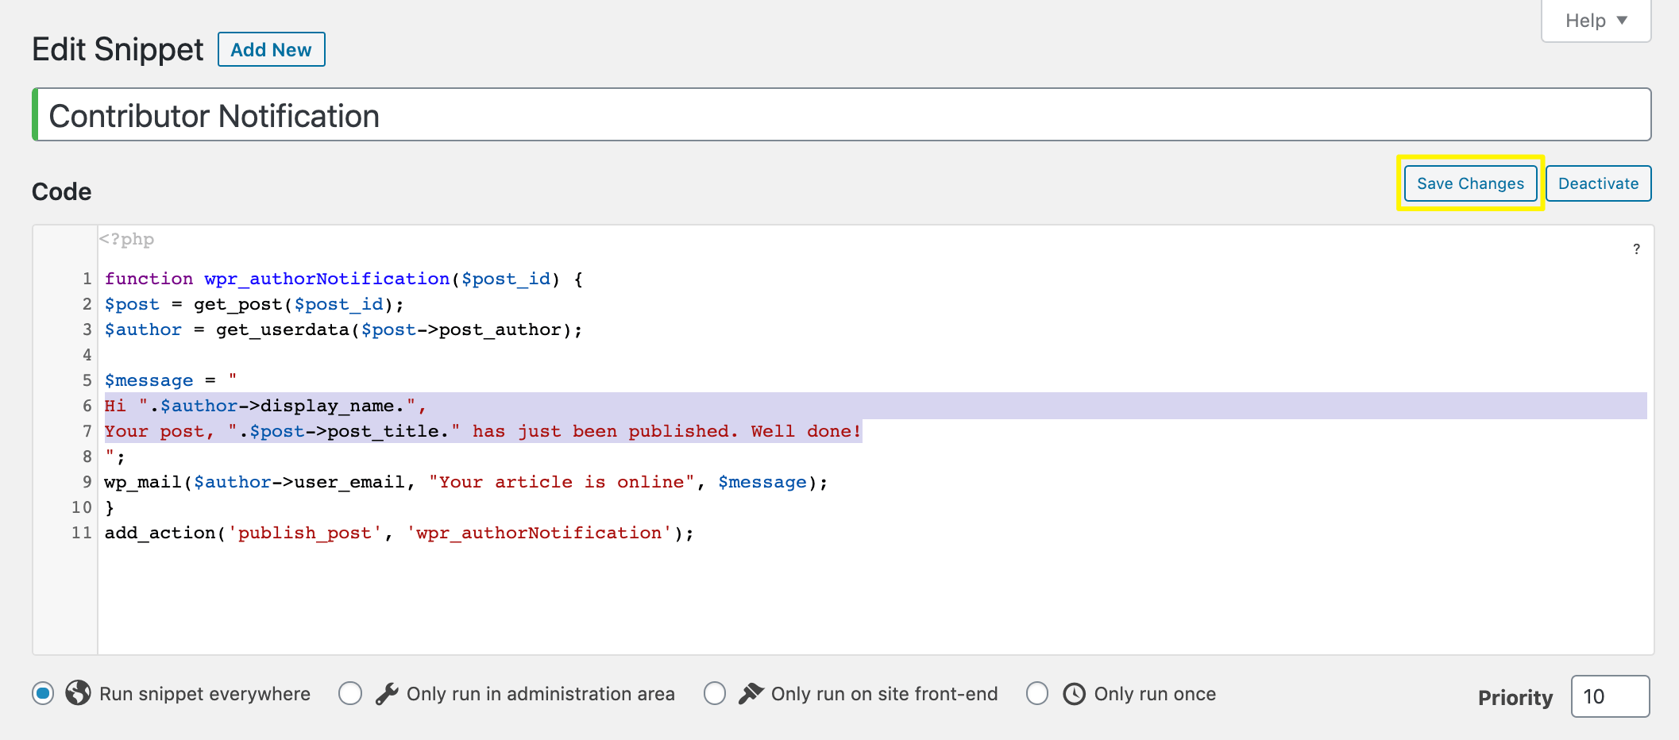Expand the Help dropdown tab

point(1596,21)
